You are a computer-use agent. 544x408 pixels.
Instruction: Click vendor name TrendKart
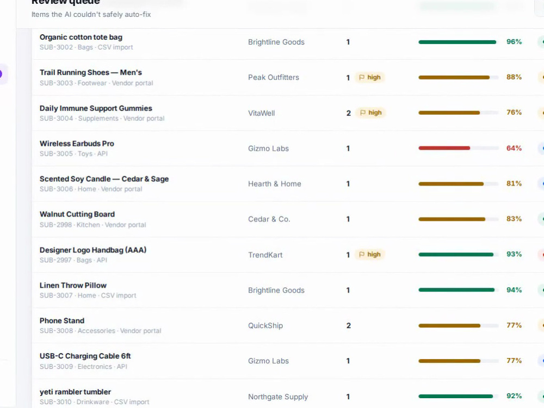[x=265, y=255]
